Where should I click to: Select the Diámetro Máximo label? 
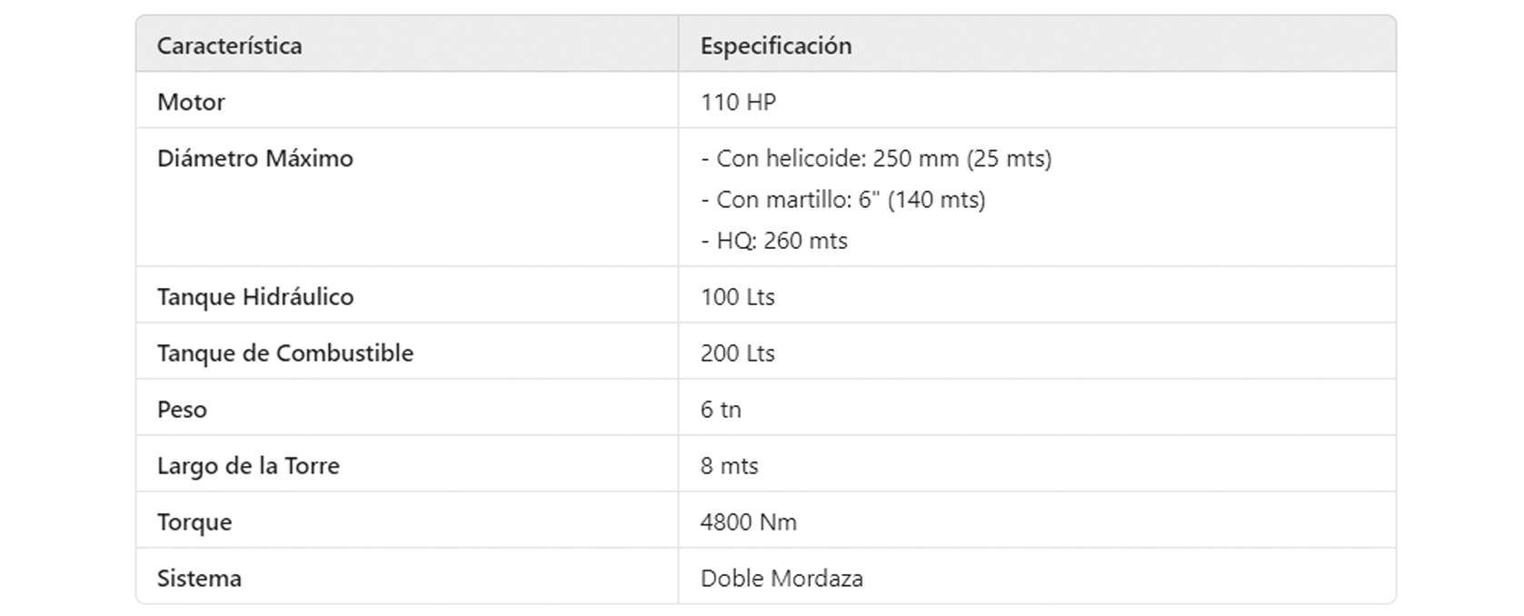click(254, 158)
